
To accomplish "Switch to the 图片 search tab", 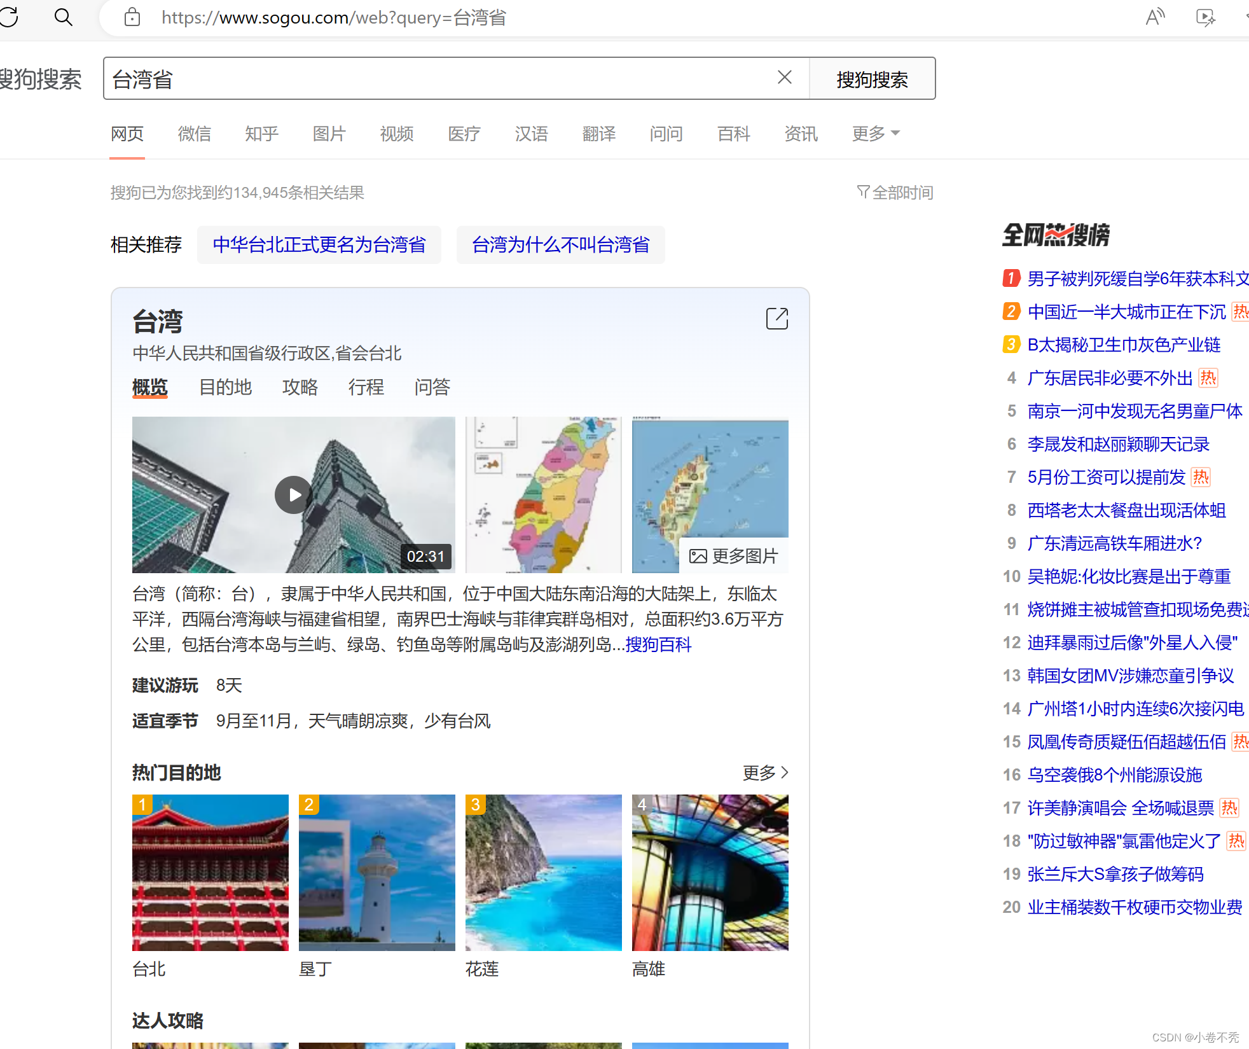I will (x=329, y=134).
